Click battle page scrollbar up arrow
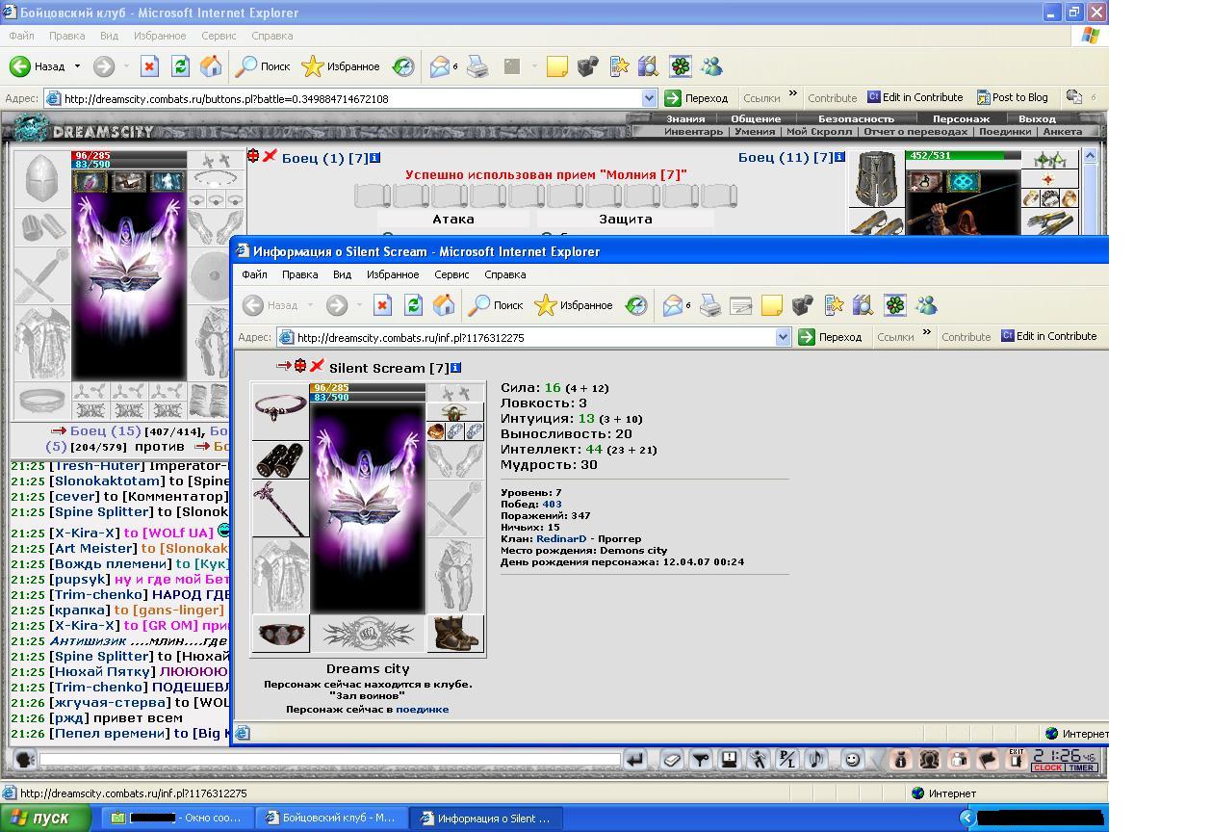The width and height of the screenshot is (1211, 832). pos(1090,155)
